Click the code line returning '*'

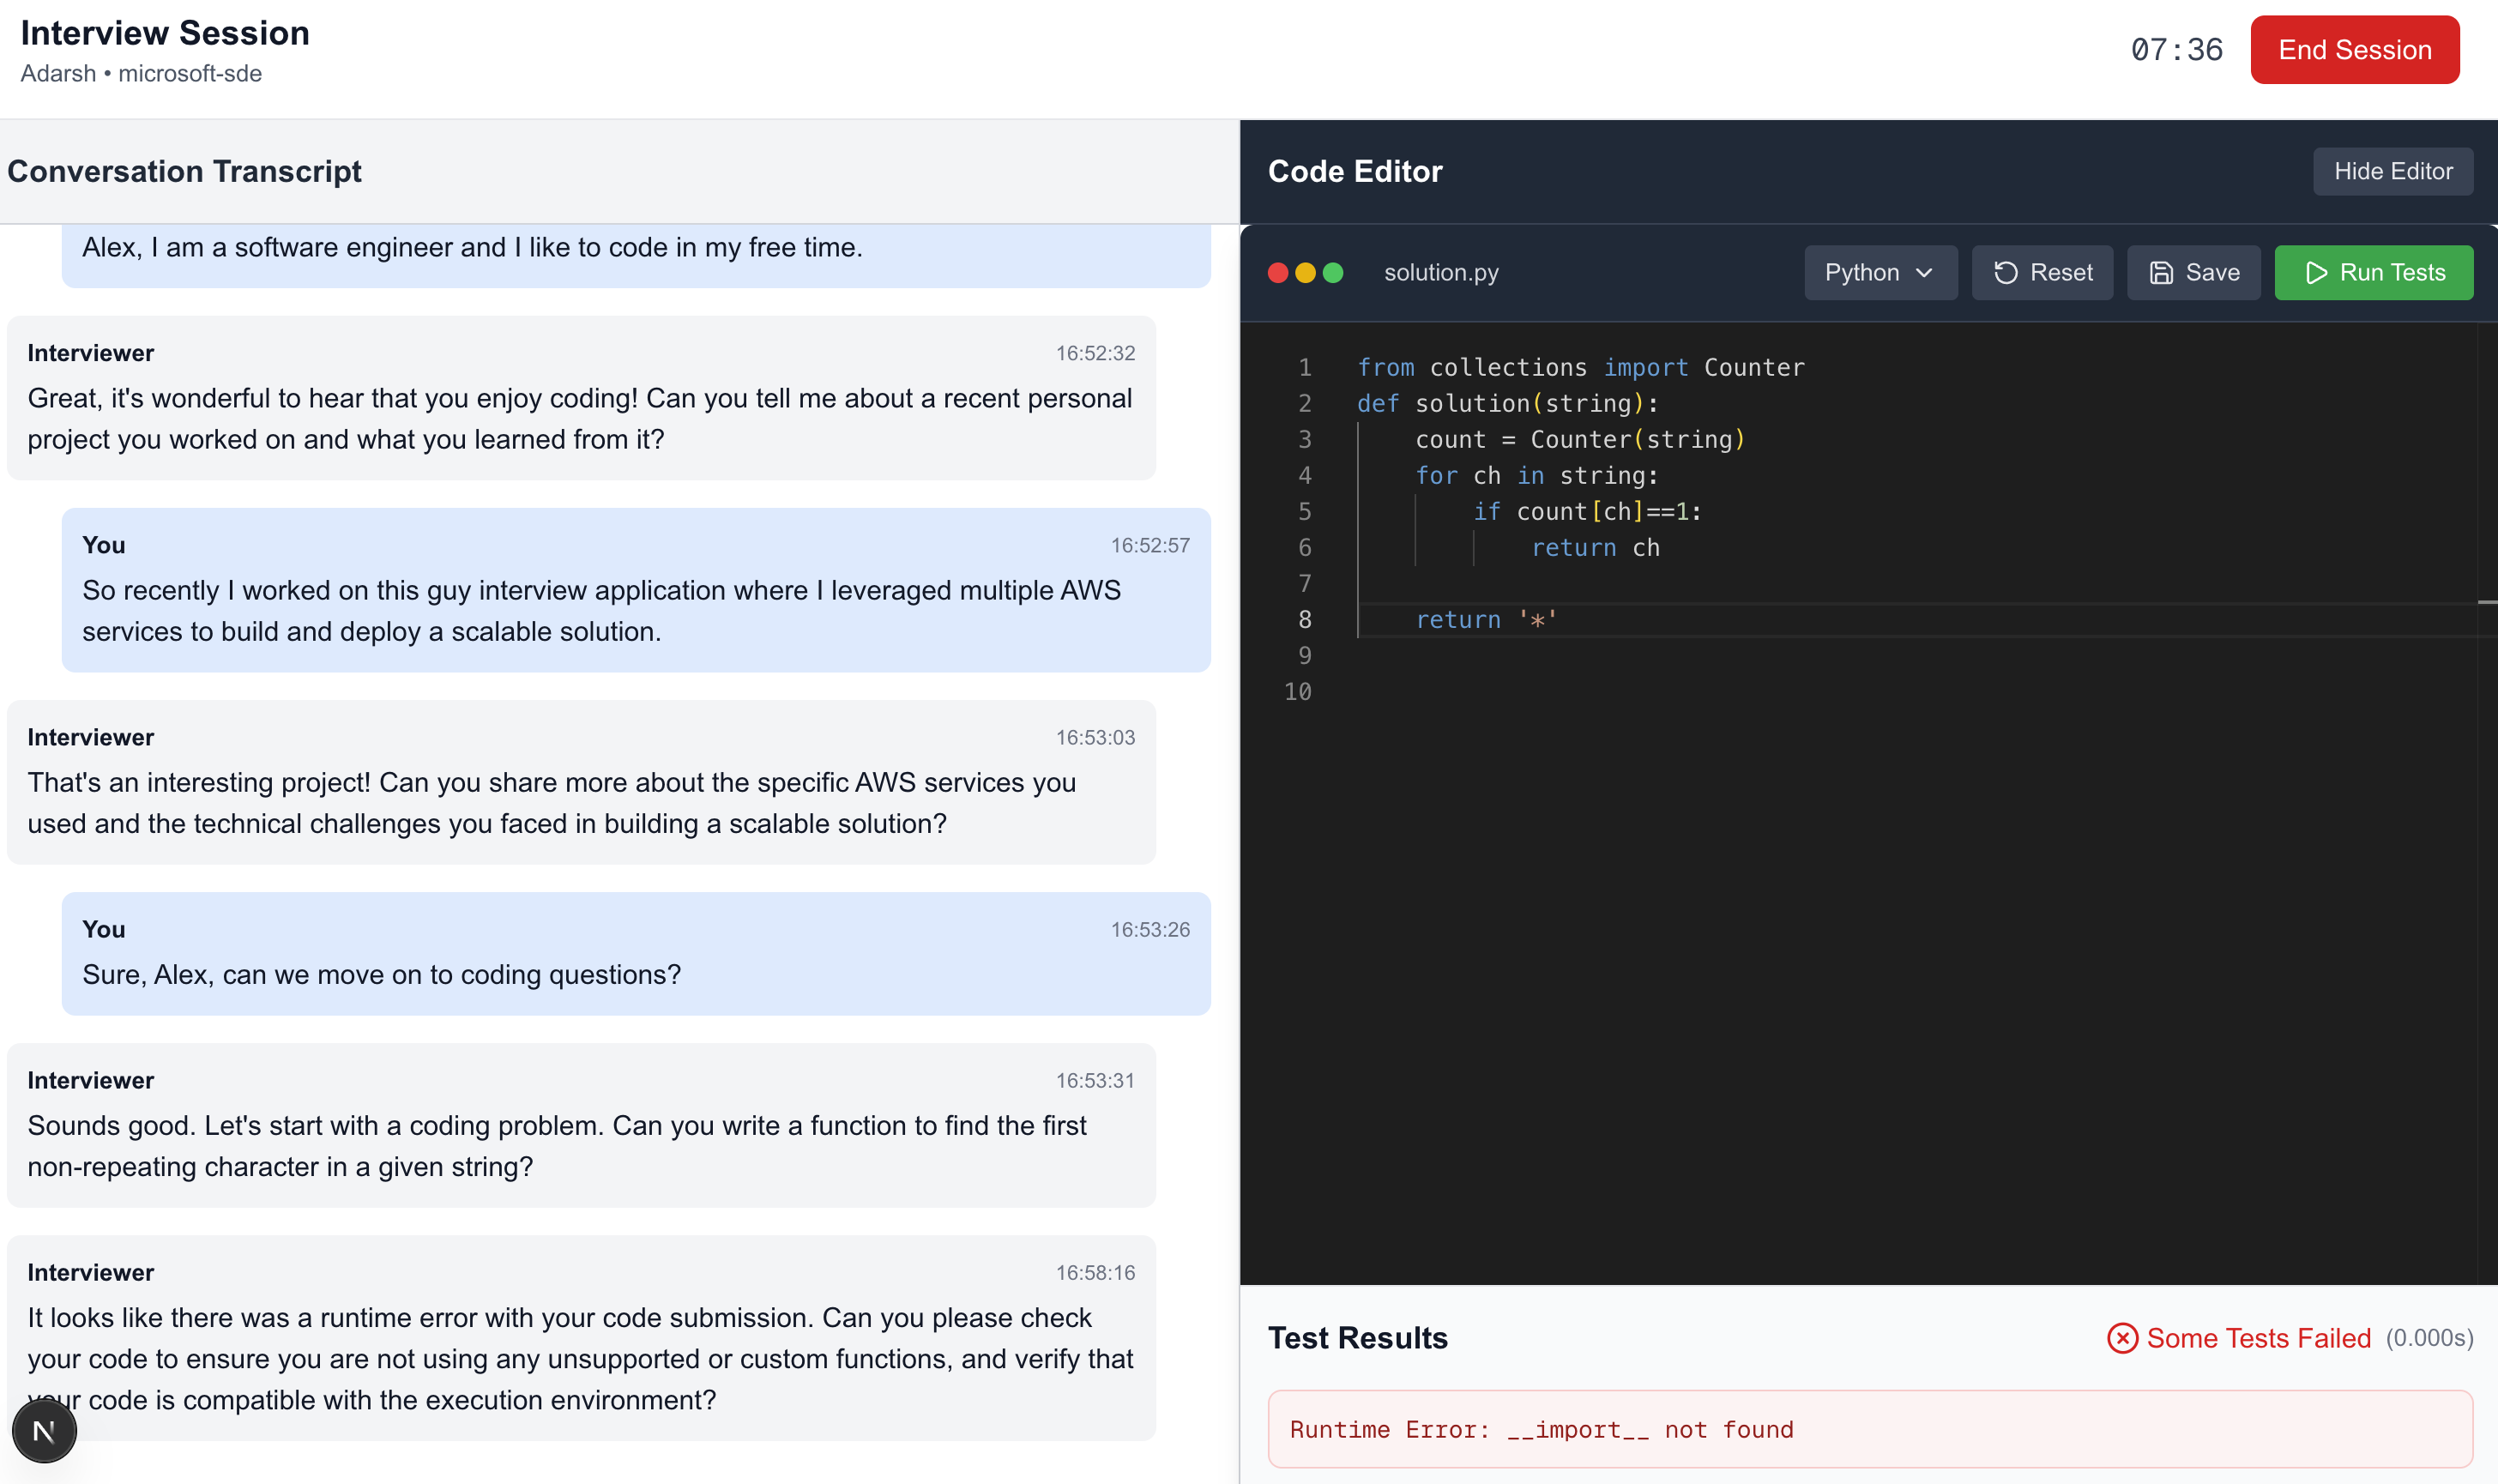1486,620
